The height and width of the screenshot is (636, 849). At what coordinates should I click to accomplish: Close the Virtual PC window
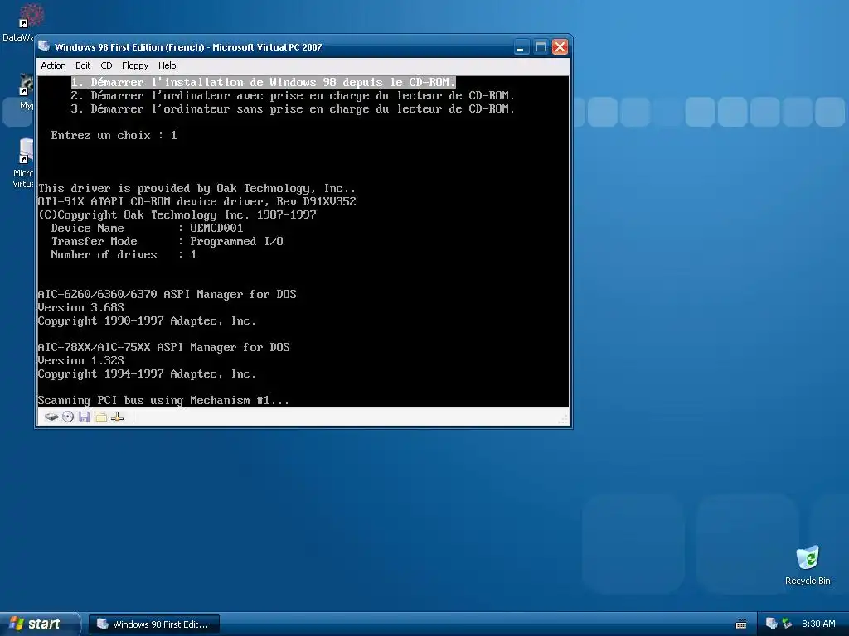[560, 47]
